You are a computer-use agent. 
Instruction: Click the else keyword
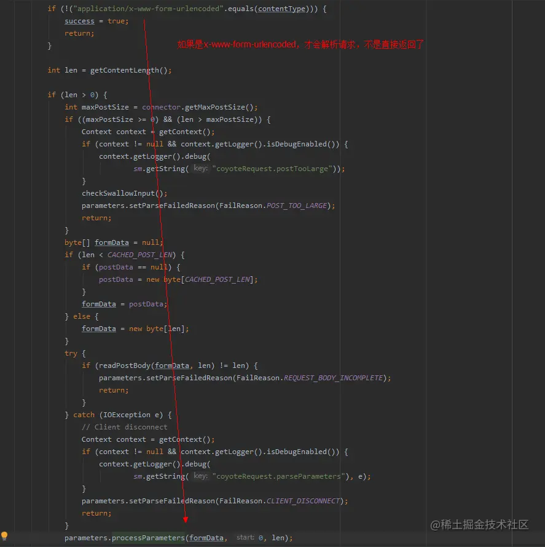[82, 316]
